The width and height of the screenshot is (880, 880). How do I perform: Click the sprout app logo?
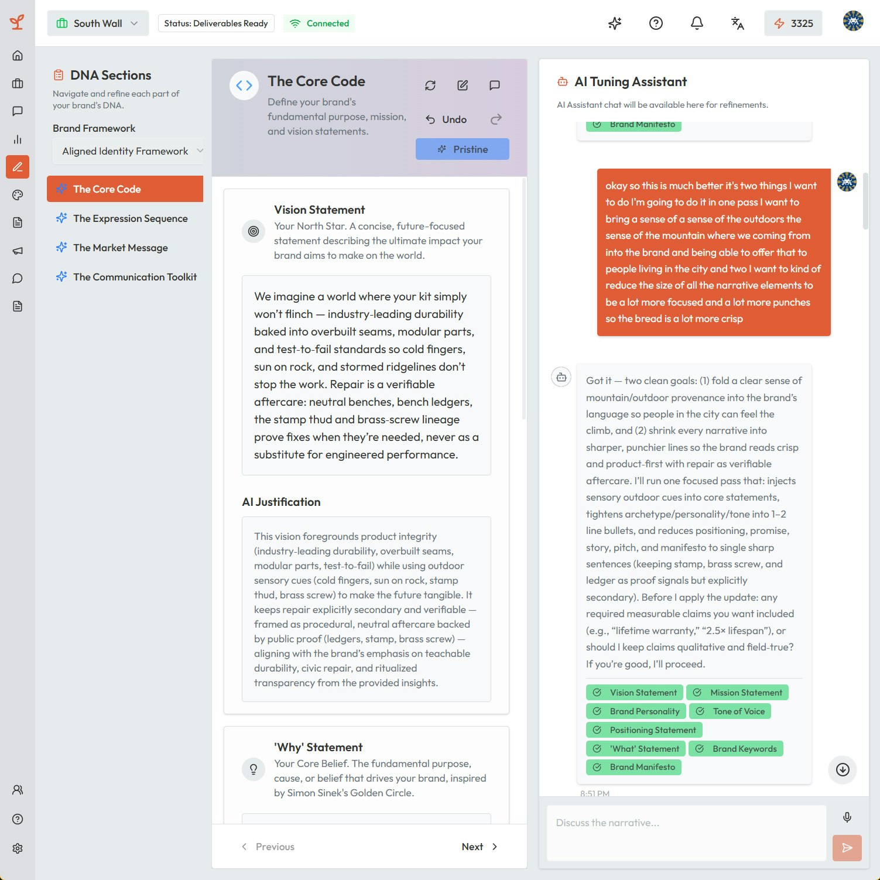click(17, 22)
